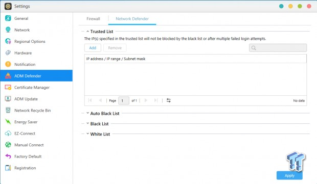
Task: Expand the White List section
Action: [88, 134]
